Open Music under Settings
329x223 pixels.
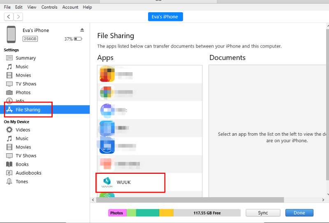tap(22, 66)
